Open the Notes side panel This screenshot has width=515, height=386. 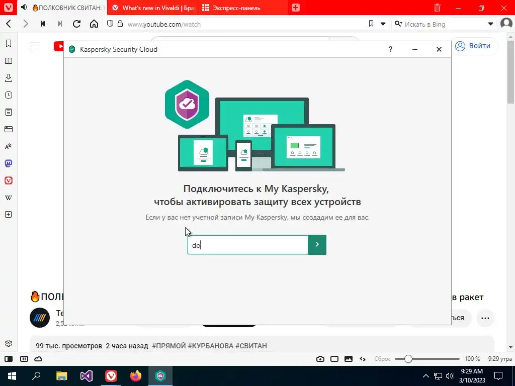tap(9, 112)
